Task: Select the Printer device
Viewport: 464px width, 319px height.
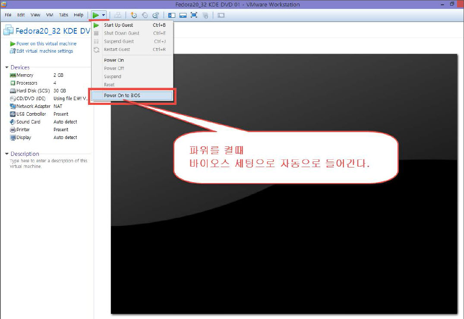Action: (49, 129)
